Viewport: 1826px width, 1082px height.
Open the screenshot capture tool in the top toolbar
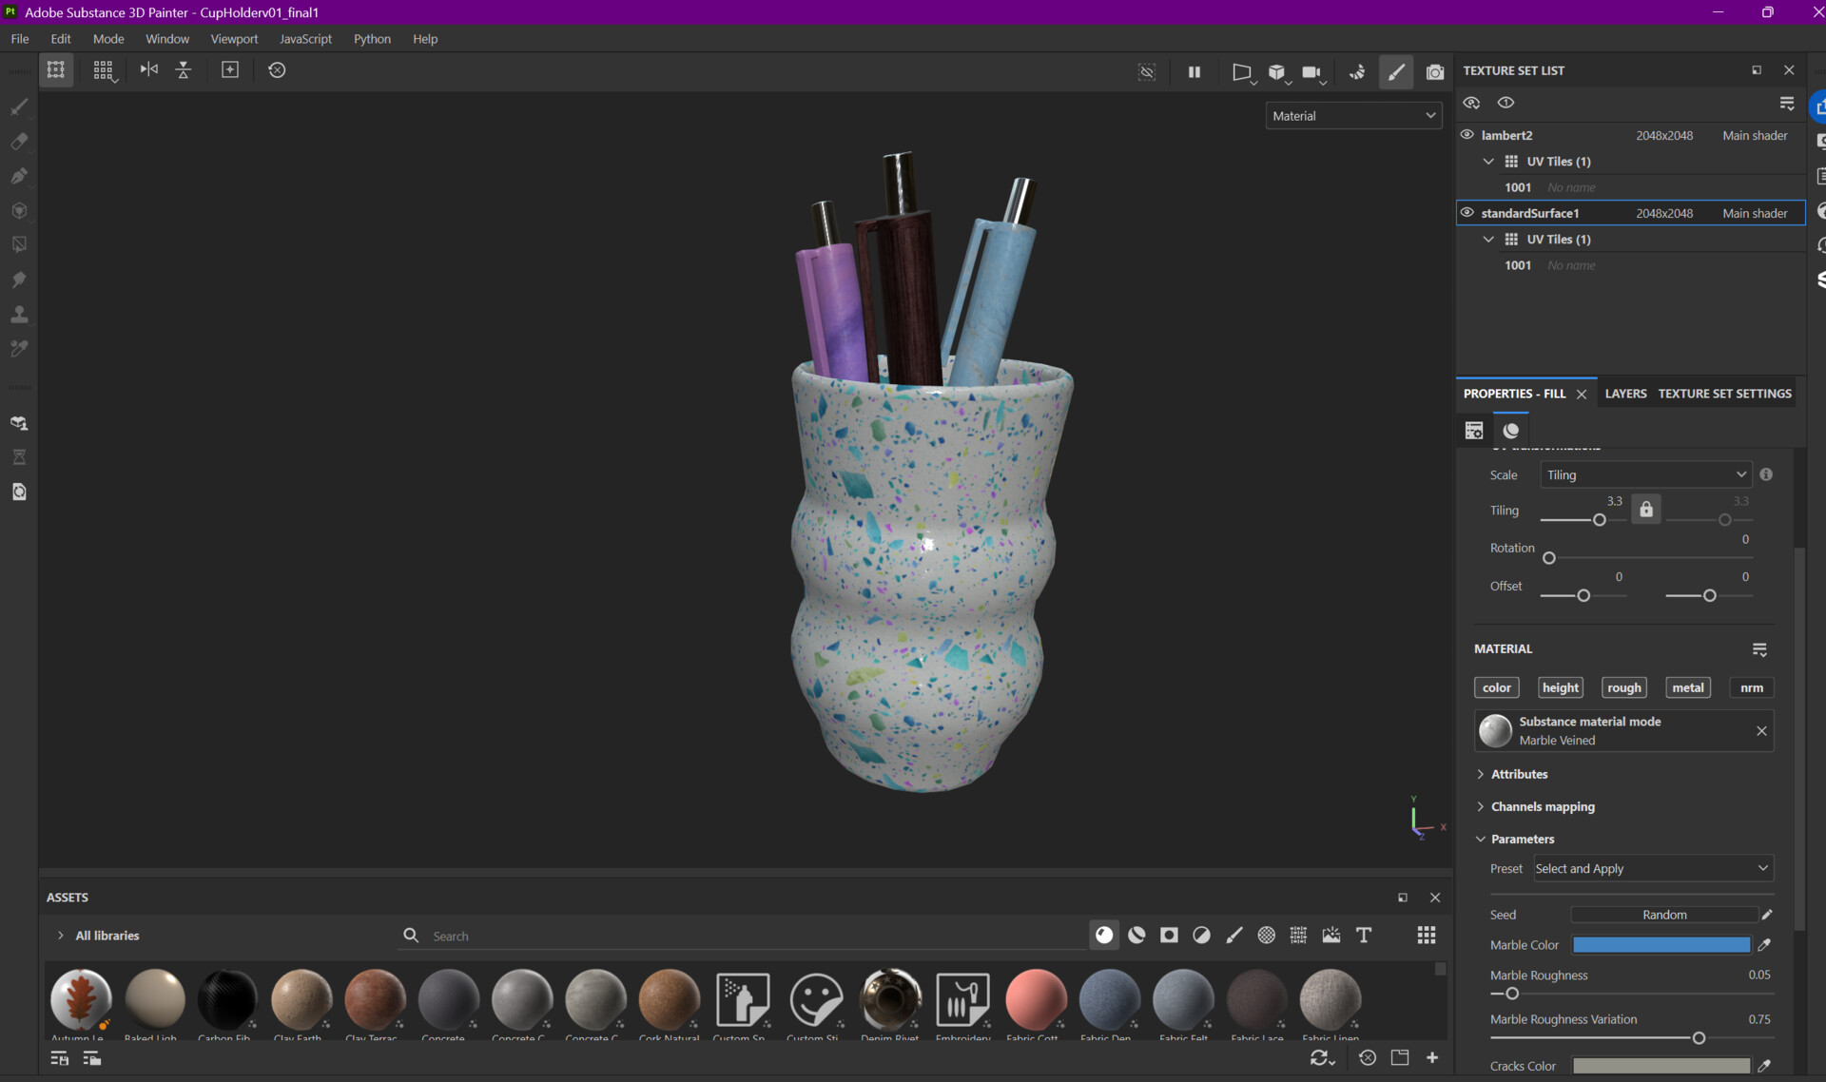[1436, 72]
